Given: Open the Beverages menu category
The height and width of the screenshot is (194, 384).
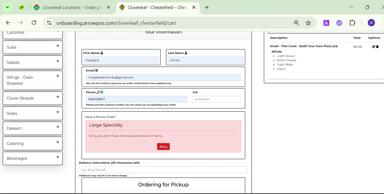Looking at the screenshot, I should [x=33, y=158].
